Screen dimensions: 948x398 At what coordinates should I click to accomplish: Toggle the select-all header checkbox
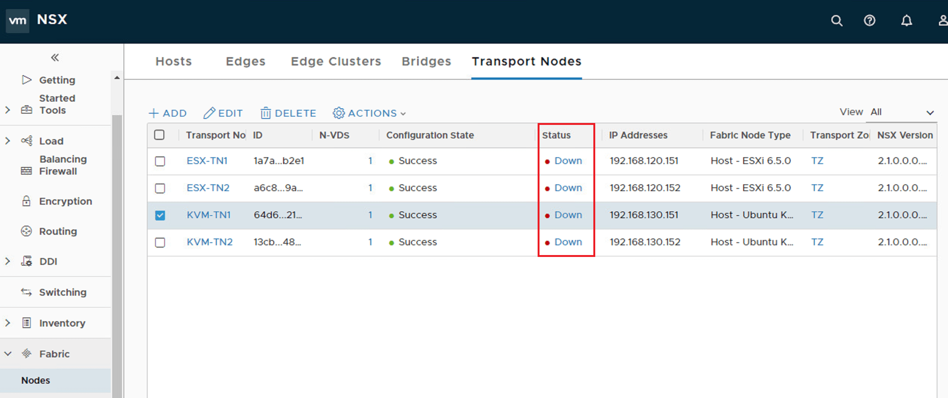click(159, 135)
